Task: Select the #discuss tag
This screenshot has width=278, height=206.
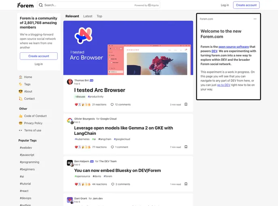Action: point(80,97)
